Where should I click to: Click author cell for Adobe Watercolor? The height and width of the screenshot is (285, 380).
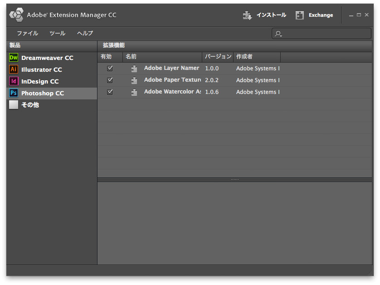pyautogui.click(x=258, y=92)
